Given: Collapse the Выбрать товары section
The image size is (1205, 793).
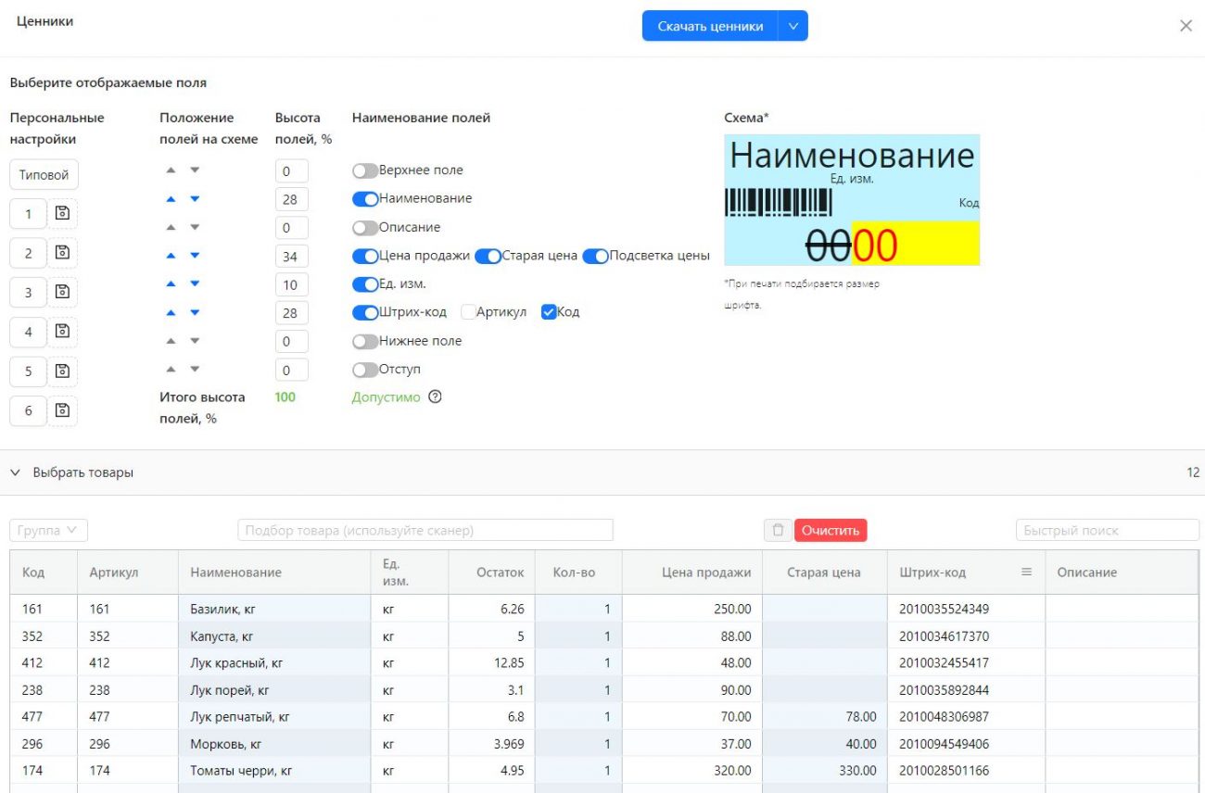Looking at the screenshot, I should point(15,472).
